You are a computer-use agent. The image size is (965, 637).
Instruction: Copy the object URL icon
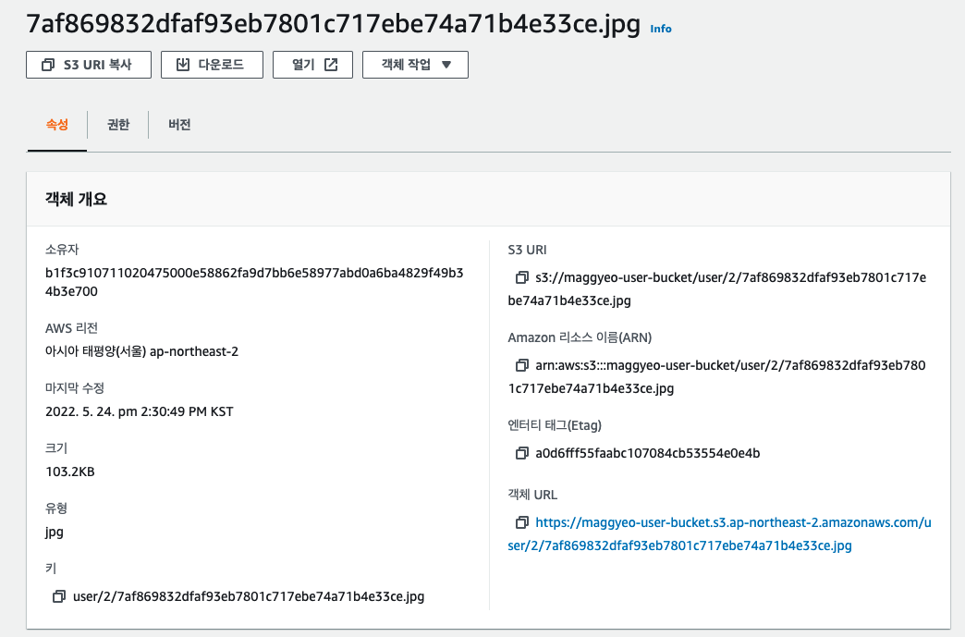522,522
